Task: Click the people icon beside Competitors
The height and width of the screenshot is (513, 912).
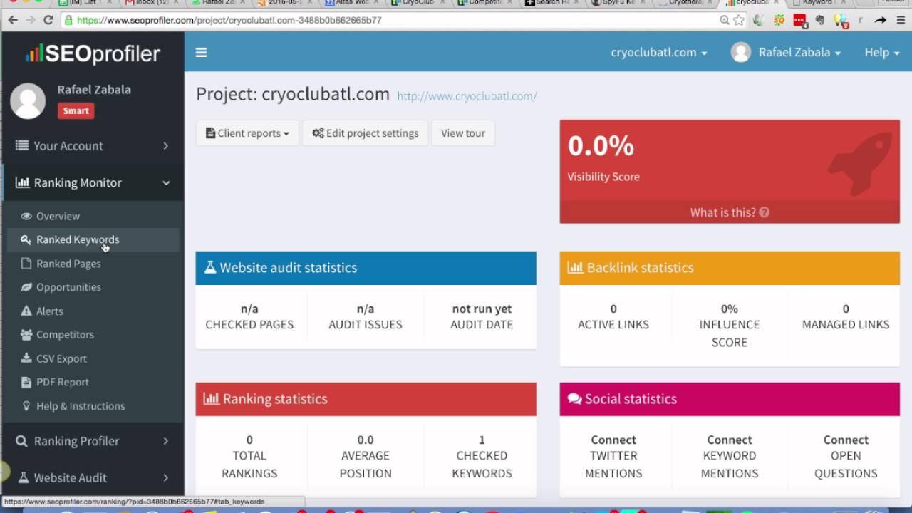Action: point(26,335)
